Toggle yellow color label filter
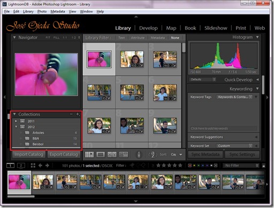This screenshot has width=274, height=208. (x=194, y=166)
